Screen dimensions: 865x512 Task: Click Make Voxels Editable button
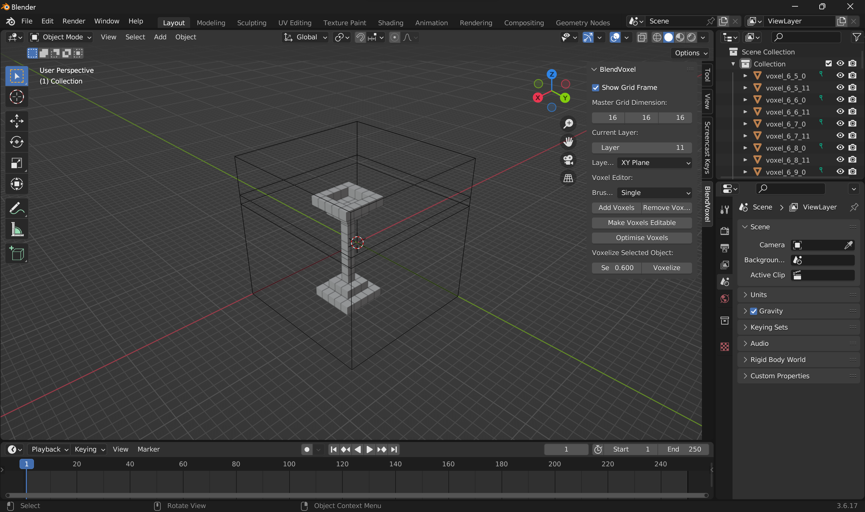642,223
